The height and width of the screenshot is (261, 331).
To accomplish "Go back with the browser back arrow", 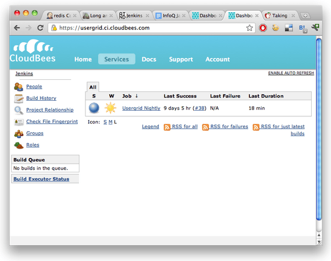I will (x=17, y=28).
